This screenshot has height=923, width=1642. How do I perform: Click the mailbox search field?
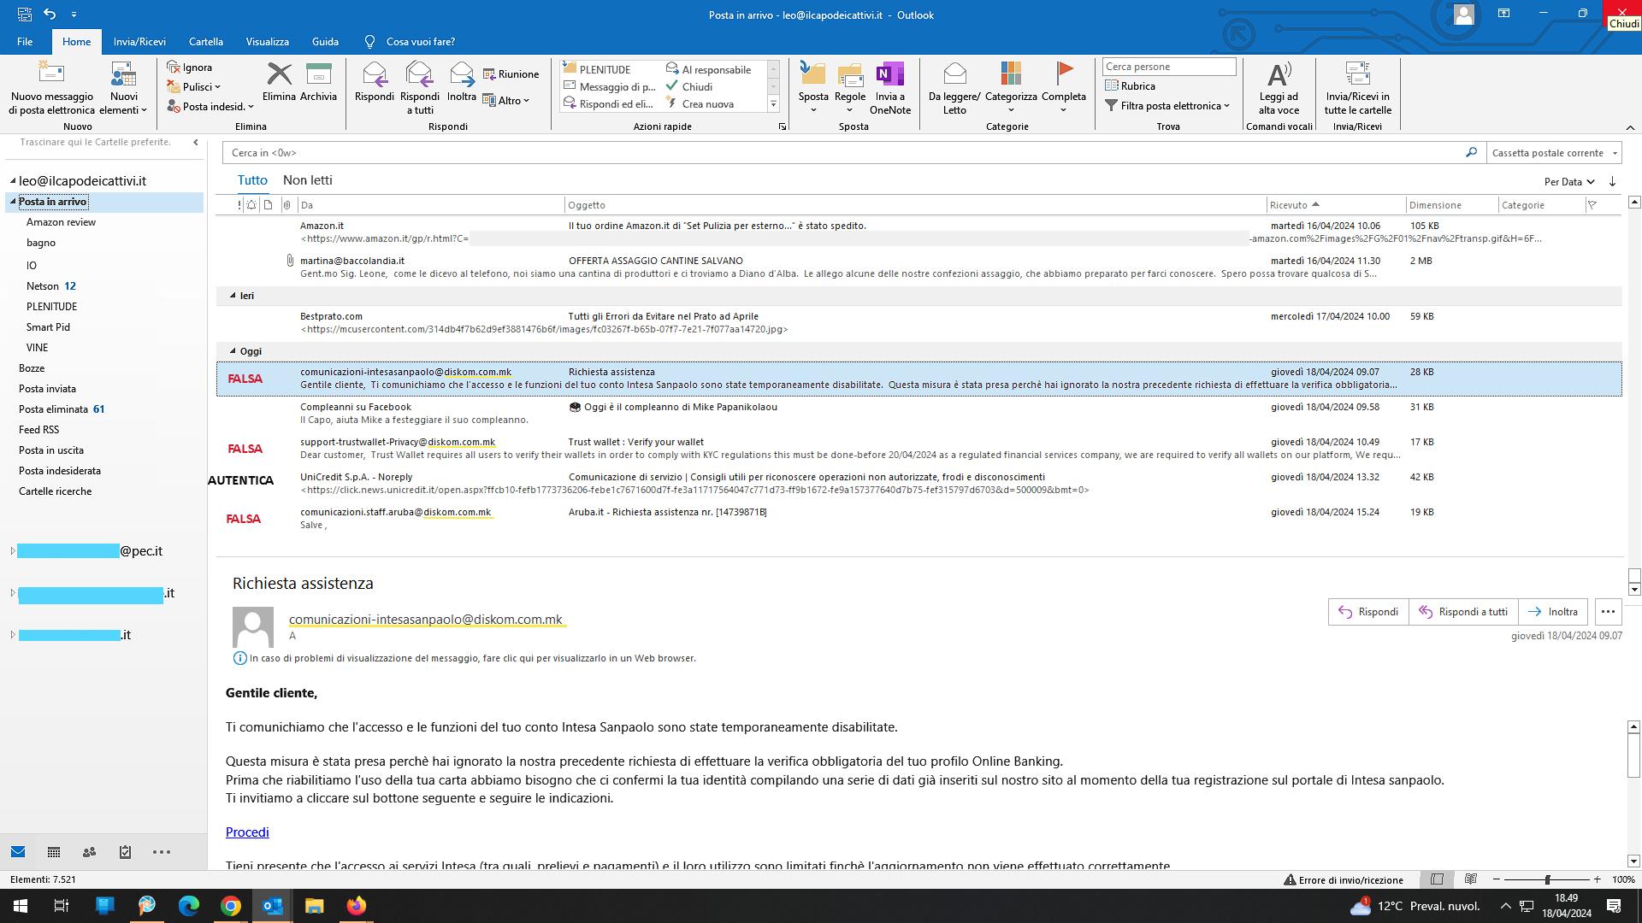(842, 153)
